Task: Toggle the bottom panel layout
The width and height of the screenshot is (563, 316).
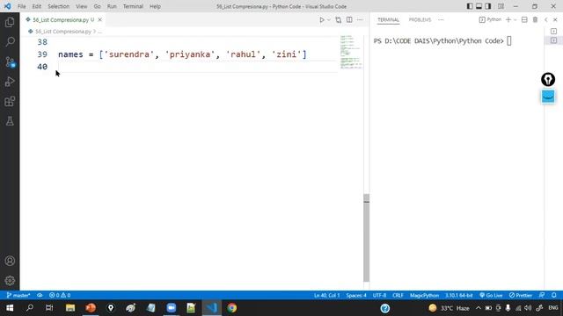Action: [479, 6]
